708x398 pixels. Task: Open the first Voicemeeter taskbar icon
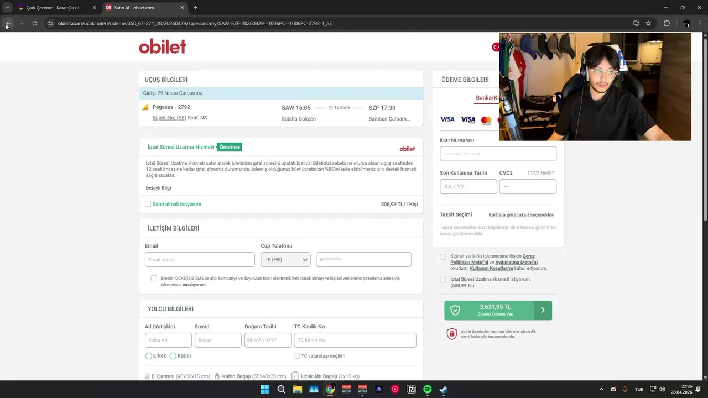346,389
